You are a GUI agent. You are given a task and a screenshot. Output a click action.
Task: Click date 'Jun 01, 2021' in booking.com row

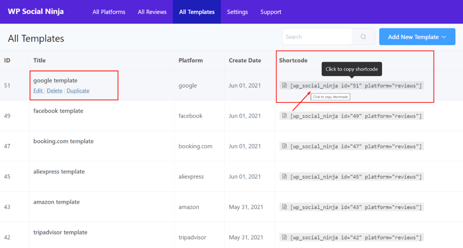point(245,146)
